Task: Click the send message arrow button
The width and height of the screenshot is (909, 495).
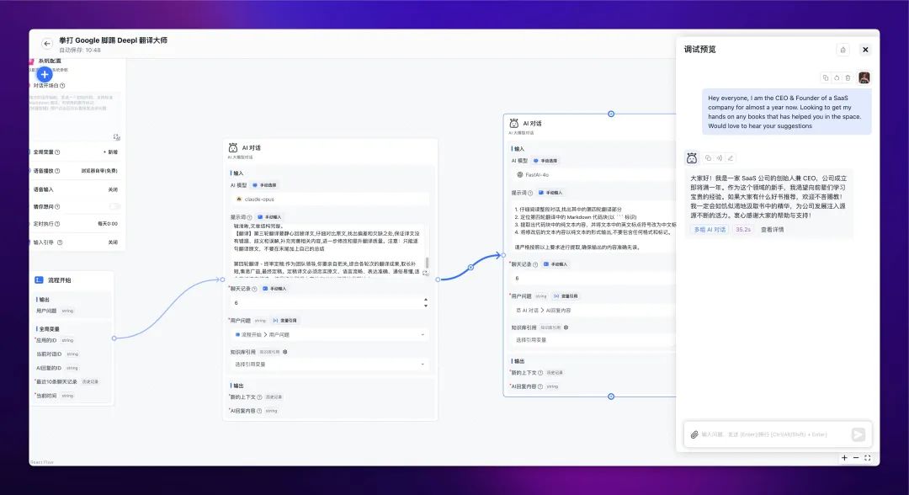Action: click(x=858, y=434)
